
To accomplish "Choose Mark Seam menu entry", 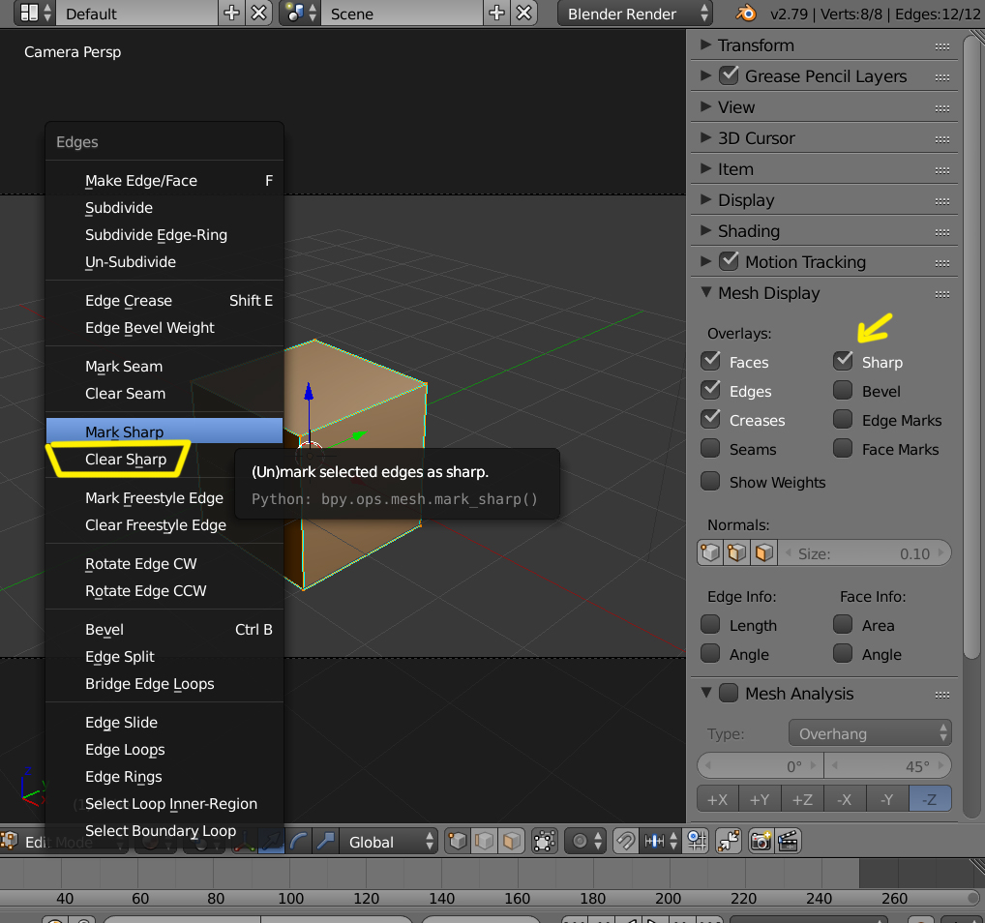I will coord(164,367).
